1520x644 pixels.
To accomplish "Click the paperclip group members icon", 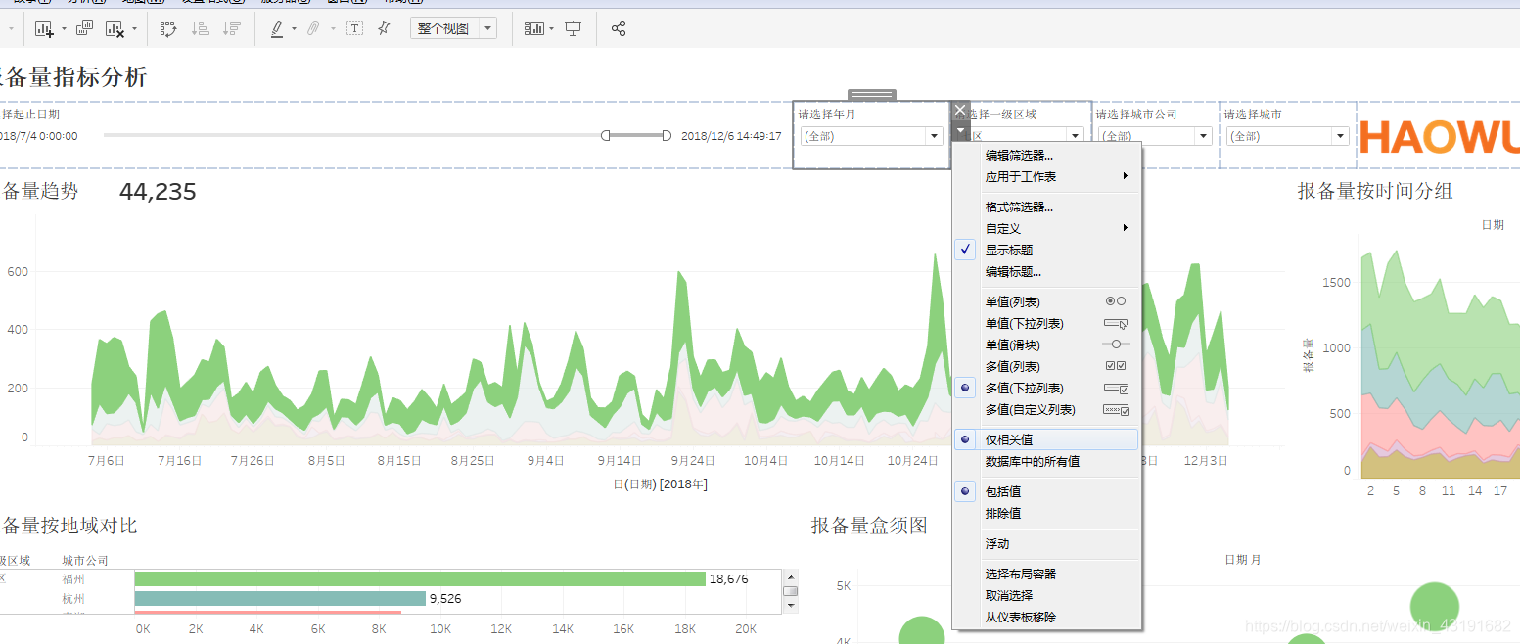I will 313,29.
